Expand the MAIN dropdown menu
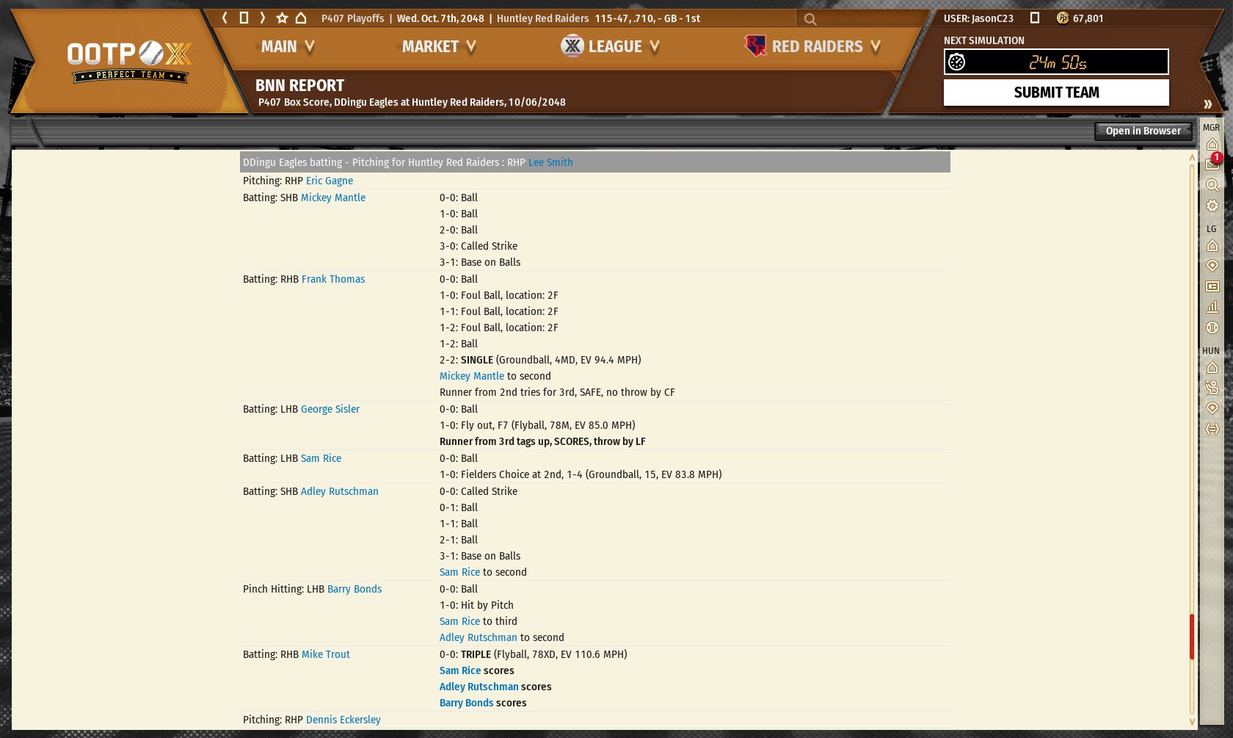The image size is (1233, 738). click(288, 47)
